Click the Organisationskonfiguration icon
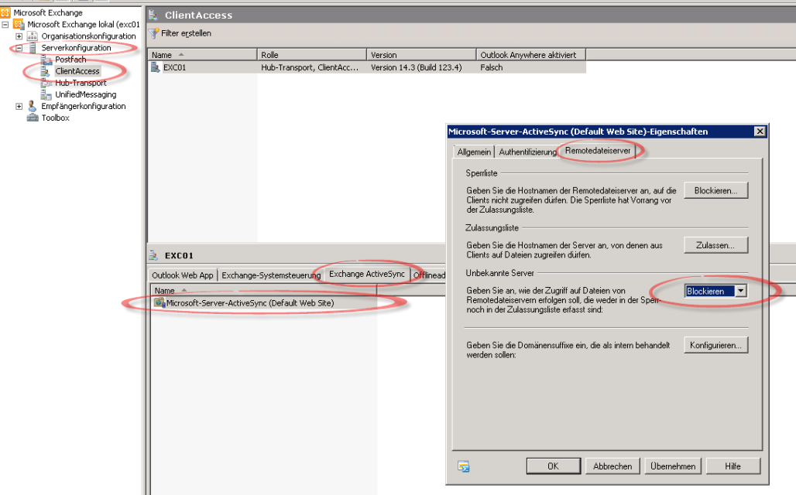This screenshot has width=796, height=495. pos(33,36)
